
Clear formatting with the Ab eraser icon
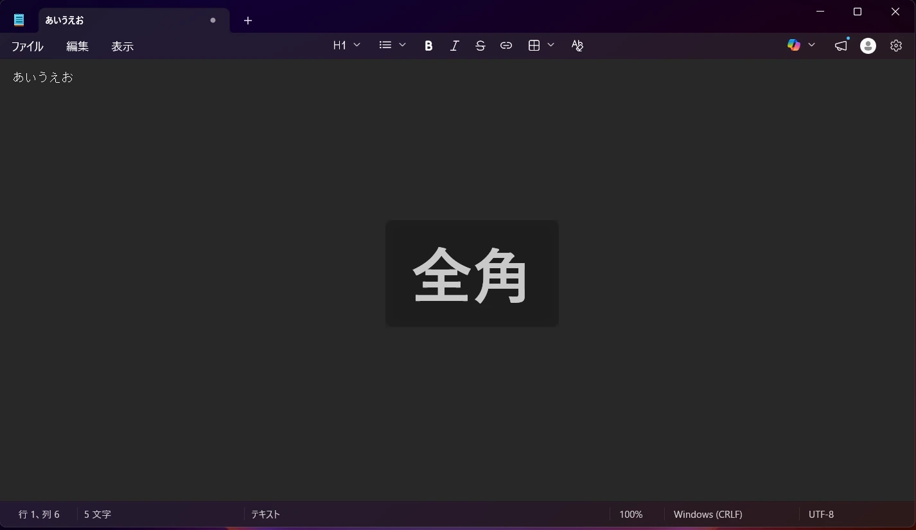tap(577, 46)
